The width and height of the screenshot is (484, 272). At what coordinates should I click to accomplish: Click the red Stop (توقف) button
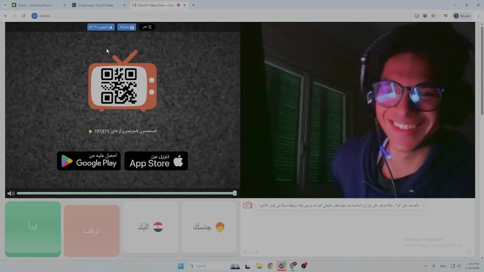coord(92,230)
